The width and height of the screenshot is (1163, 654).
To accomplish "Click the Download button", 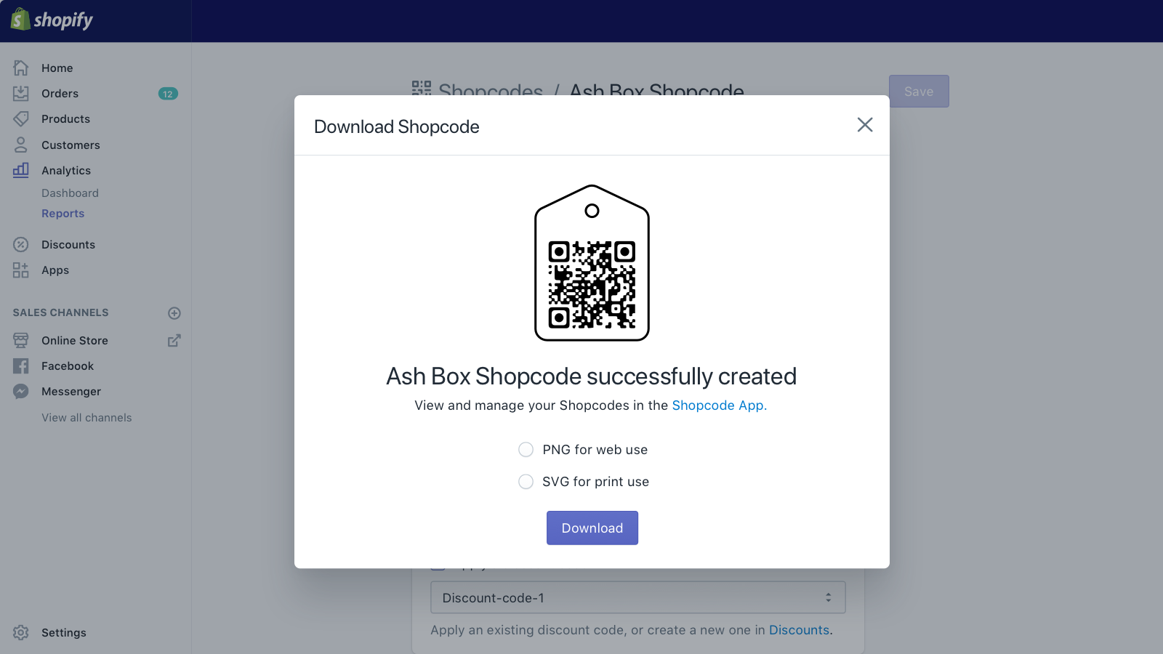I will tap(592, 528).
